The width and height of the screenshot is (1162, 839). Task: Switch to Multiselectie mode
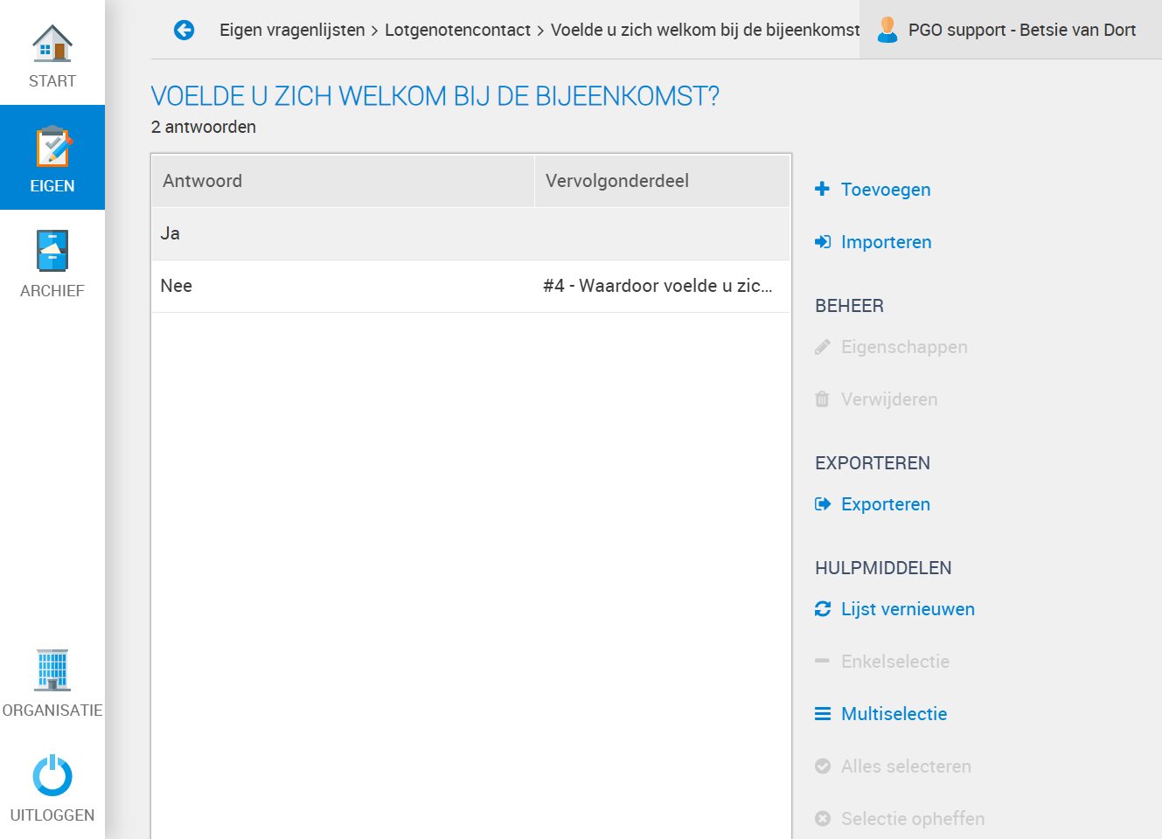(x=894, y=714)
